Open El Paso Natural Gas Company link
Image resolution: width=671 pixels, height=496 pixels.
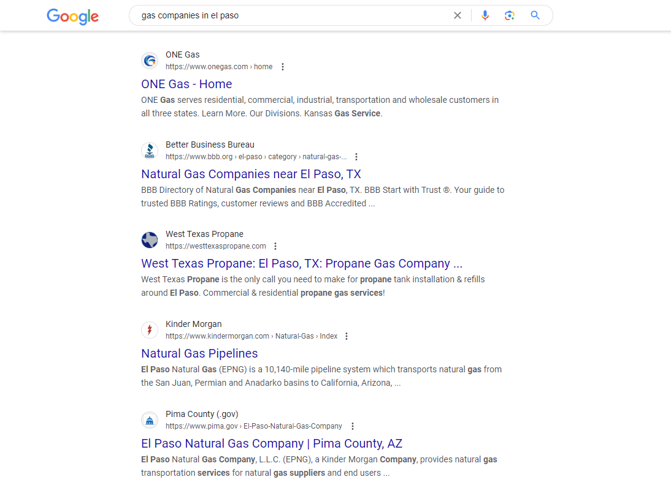click(x=272, y=443)
